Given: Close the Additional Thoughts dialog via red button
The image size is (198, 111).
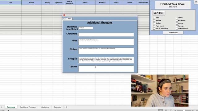Looking at the screenshot, I should (64, 15).
